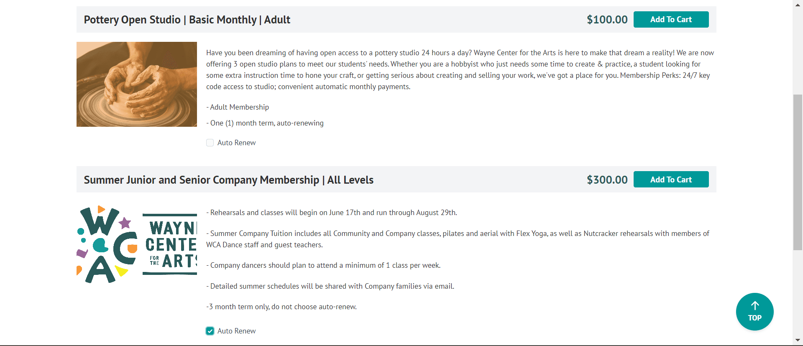Click the $100.00 price
This screenshot has height=346, width=803.
tap(607, 20)
